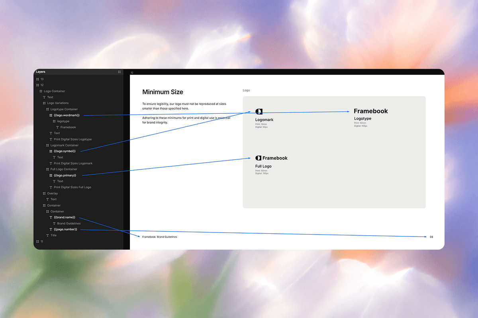Click the text icon of the Framebook layer
This screenshot has height=318, width=478.
point(58,127)
